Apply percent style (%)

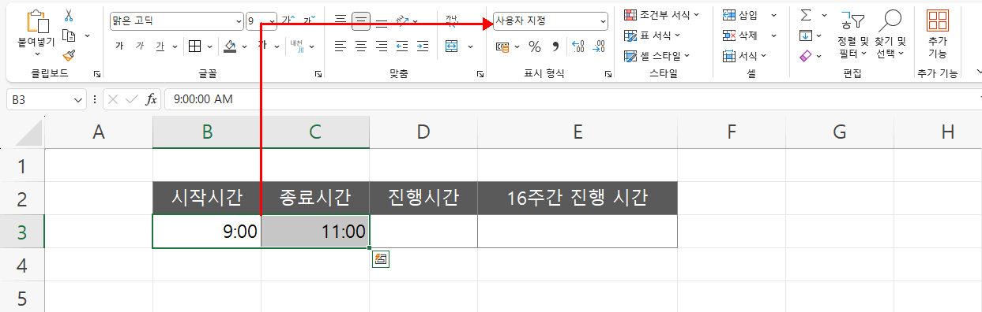click(535, 46)
